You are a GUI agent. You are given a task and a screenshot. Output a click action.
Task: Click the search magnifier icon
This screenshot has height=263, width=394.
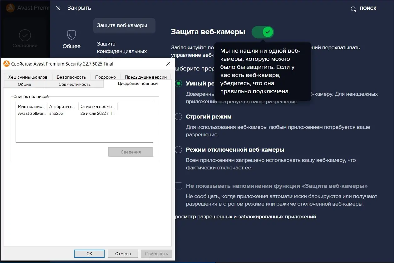tap(353, 9)
